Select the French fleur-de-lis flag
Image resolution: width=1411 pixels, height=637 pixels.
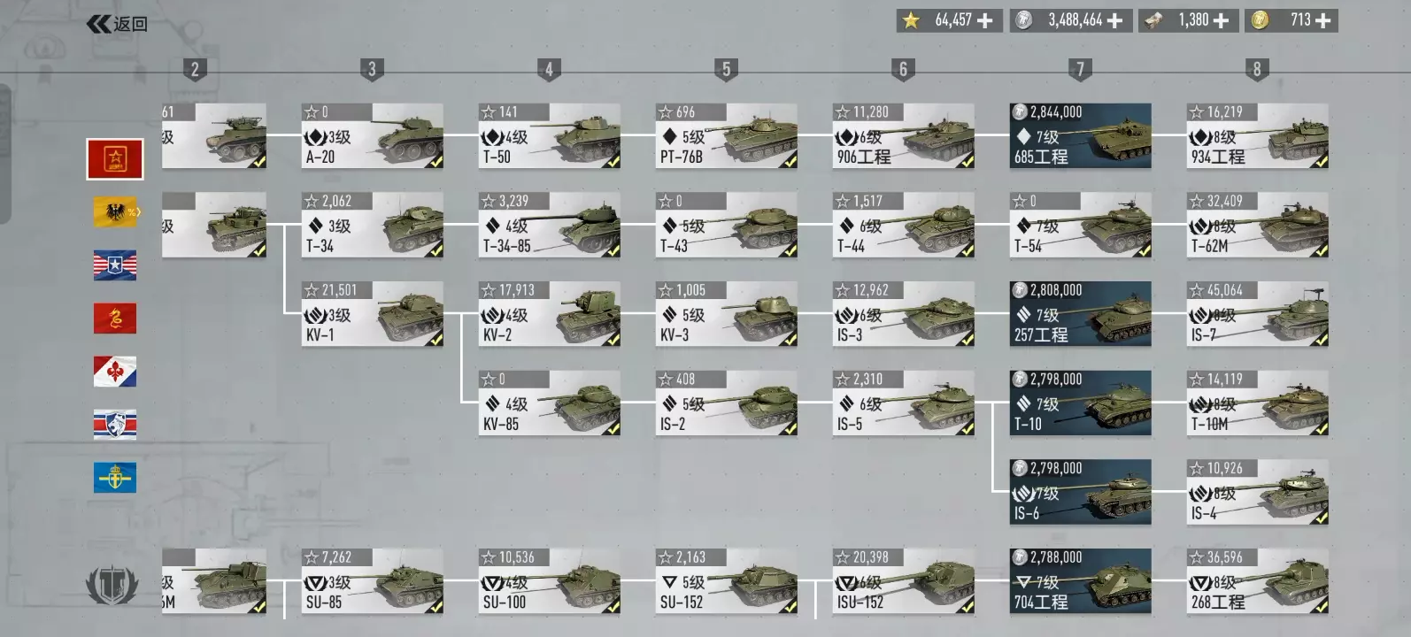pyautogui.click(x=115, y=372)
